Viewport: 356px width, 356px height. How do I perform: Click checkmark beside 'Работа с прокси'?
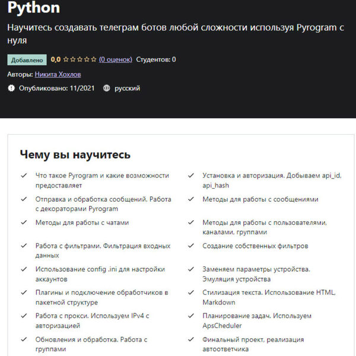click(x=24, y=316)
